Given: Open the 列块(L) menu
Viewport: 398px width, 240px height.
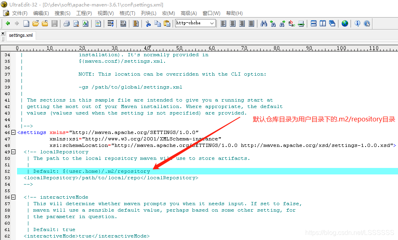Looking at the screenshot, I should point(148,13).
